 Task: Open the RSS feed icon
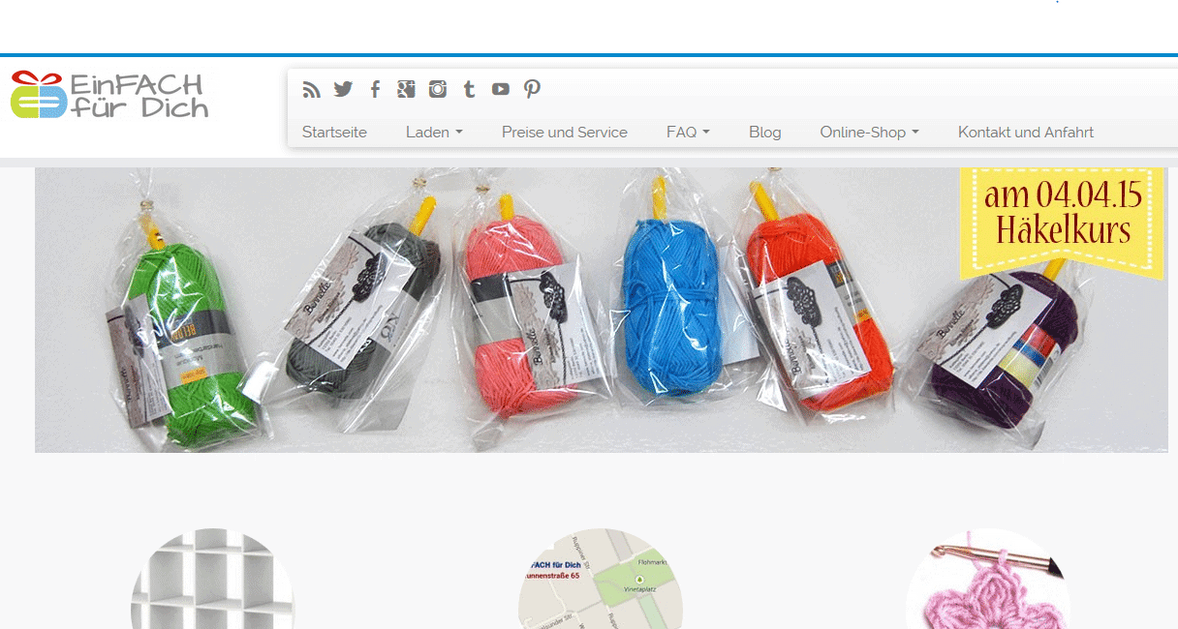tap(311, 90)
